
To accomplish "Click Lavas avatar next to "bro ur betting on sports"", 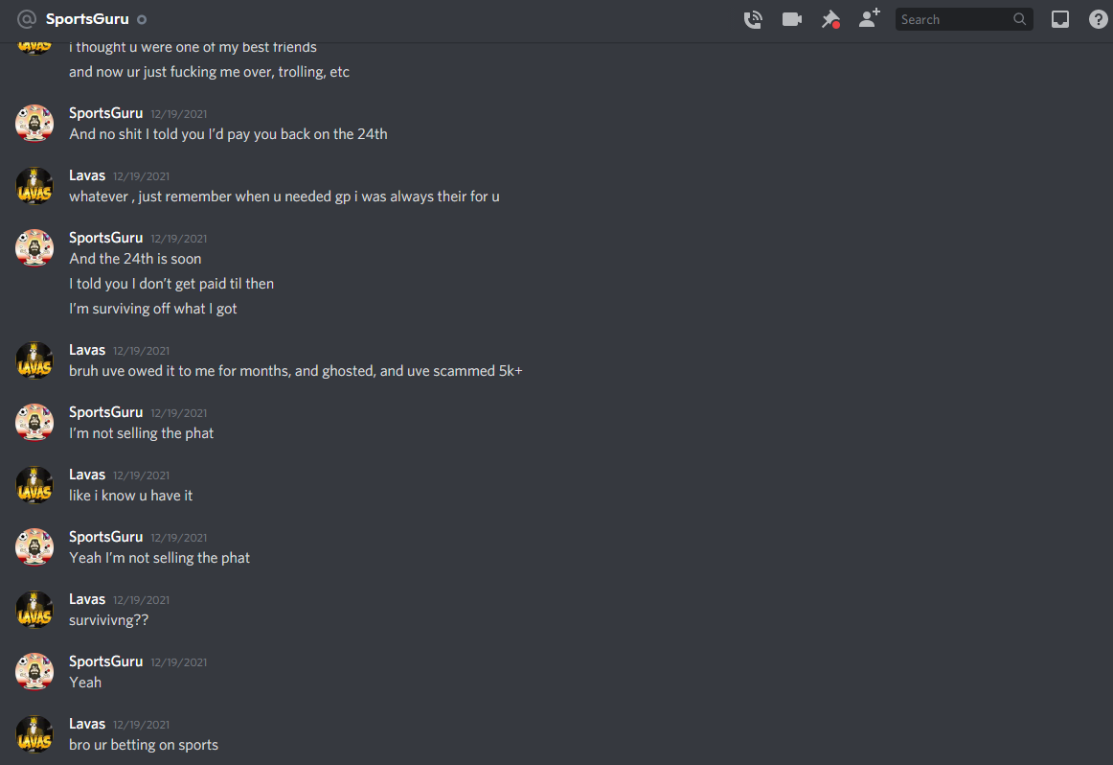I will tap(34, 733).
